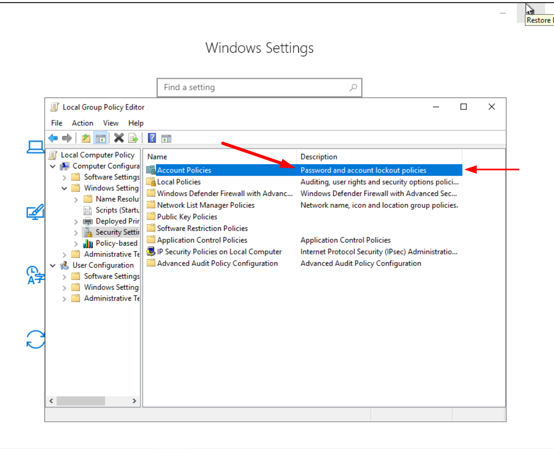The height and width of the screenshot is (449, 554).
Task: Click the Up one level folder icon
Action: (x=86, y=138)
